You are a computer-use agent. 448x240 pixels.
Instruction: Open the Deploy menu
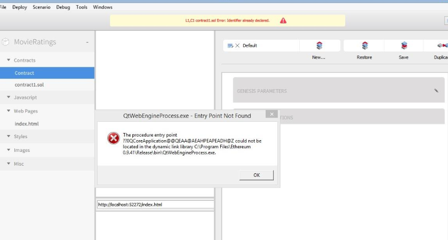coord(20,7)
